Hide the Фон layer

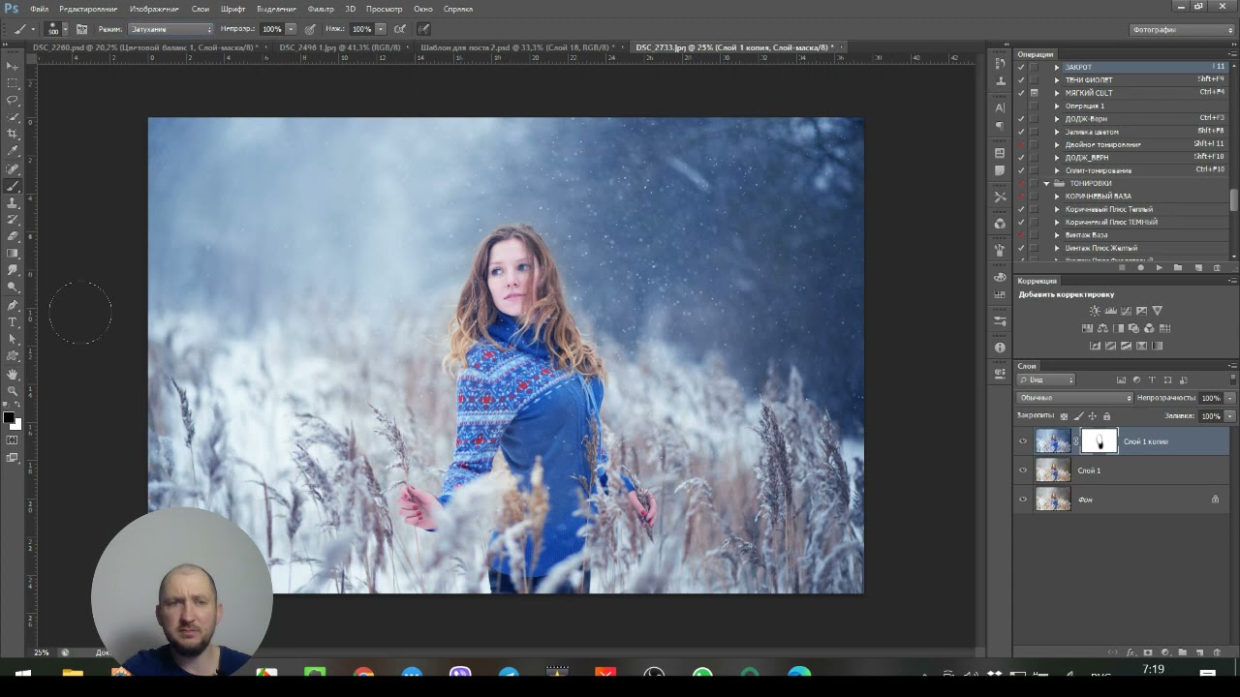(x=1023, y=500)
